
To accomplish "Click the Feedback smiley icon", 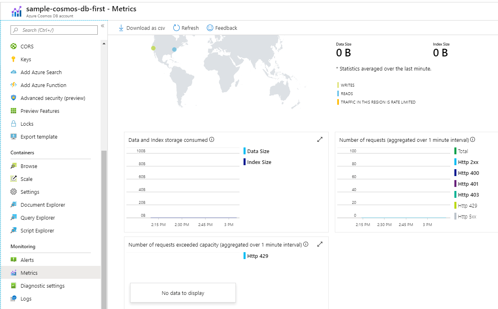I will 210,28.
